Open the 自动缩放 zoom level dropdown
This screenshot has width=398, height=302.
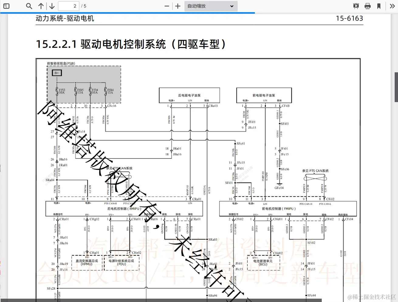(x=211, y=6)
